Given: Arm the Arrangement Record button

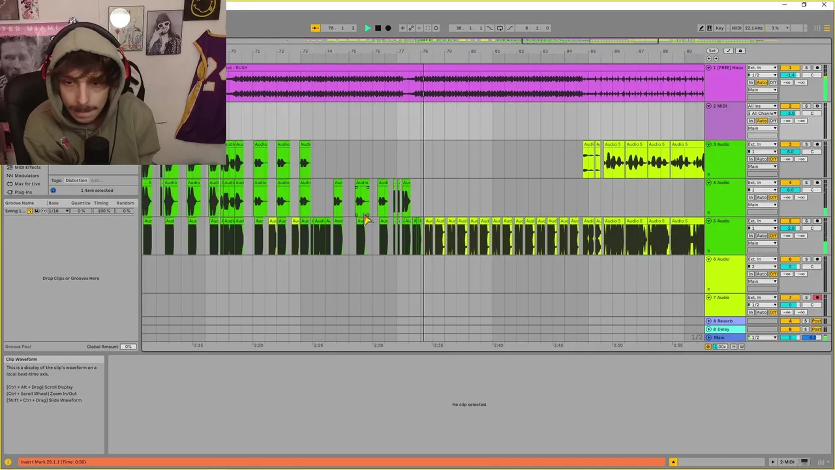Looking at the screenshot, I should (x=388, y=28).
